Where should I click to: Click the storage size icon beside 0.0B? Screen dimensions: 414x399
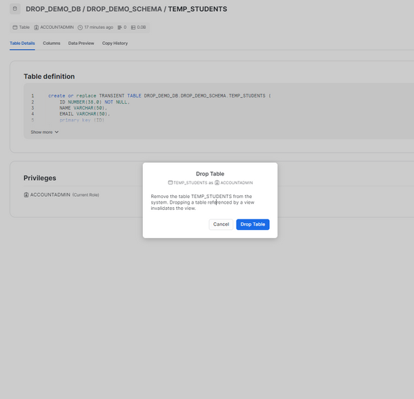click(133, 28)
